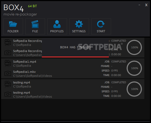
Task: Click the JOB: COMPLETED status of Softpedia1.mp4
Action: 115,61
